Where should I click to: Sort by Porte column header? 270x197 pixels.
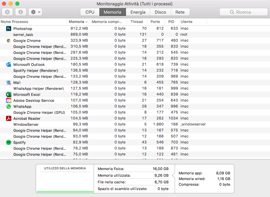tap(156, 22)
